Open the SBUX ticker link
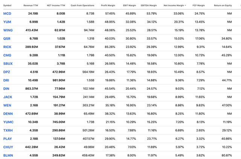Screen dimensions: 241x159 coord(8,64)
